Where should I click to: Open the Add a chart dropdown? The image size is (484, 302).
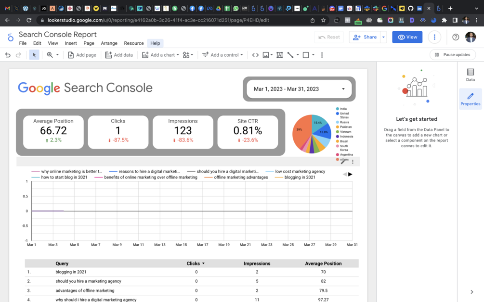click(160, 55)
